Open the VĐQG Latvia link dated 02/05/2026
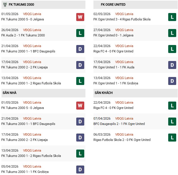 click(x=124, y=14)
